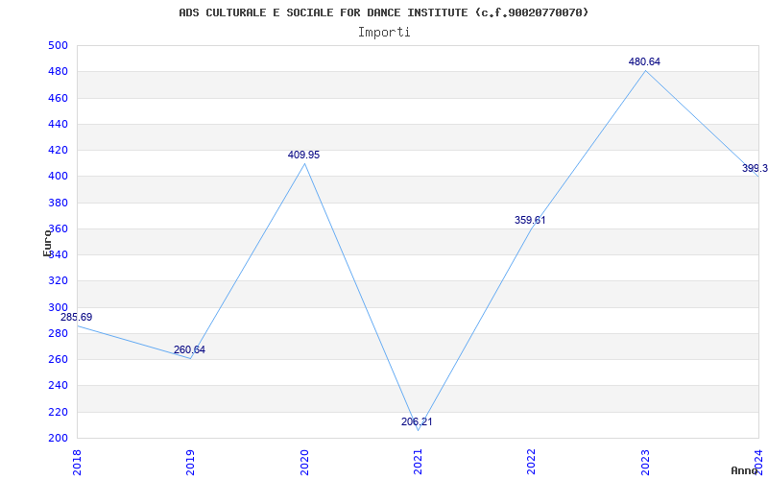
Task: Click the Euro y-axis label
Action: (47, 243)
